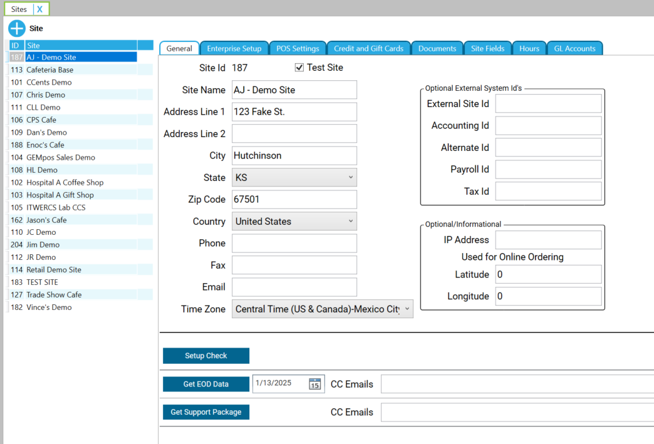Click inside the Email input field
This screenshot has width=654, height=444.
point(294,287)
